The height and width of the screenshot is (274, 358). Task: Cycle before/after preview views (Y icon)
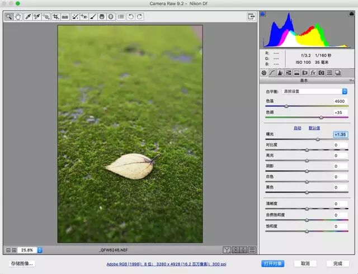coord(227,250)
